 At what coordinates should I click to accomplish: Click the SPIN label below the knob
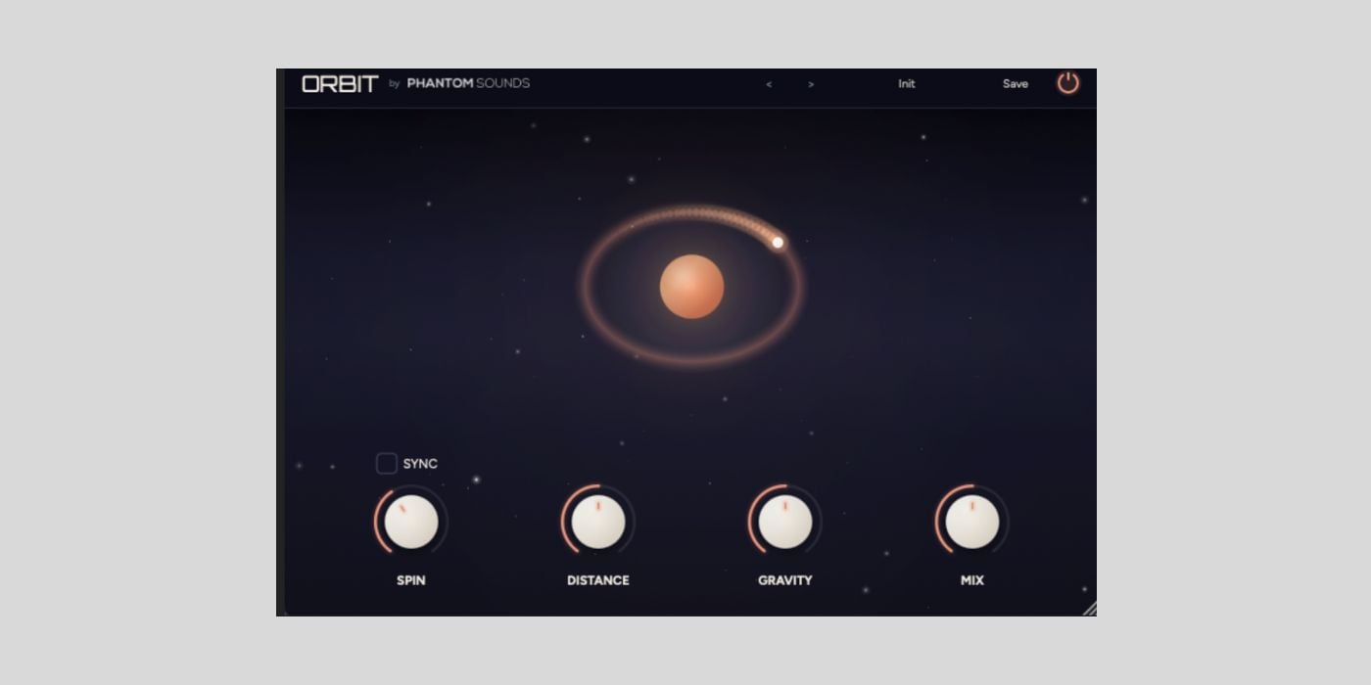pos(411,580)
